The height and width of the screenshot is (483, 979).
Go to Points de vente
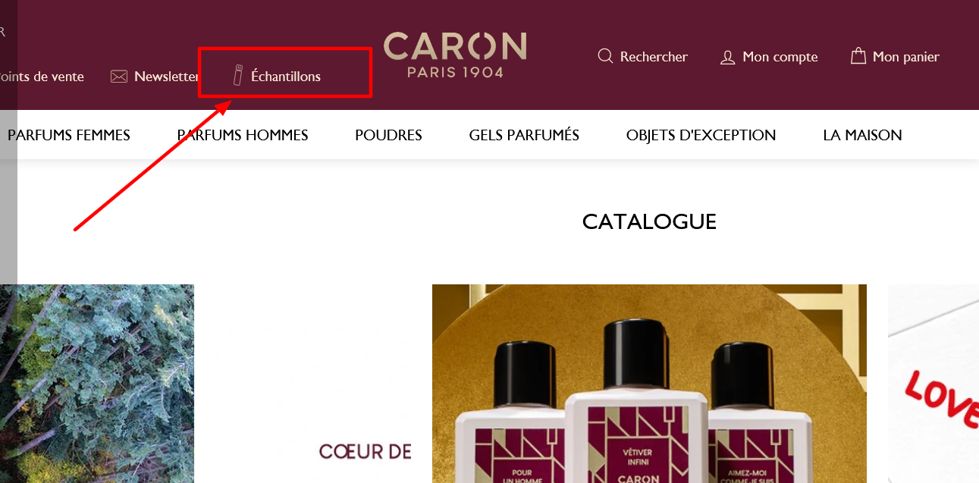[x=42, y=77]
